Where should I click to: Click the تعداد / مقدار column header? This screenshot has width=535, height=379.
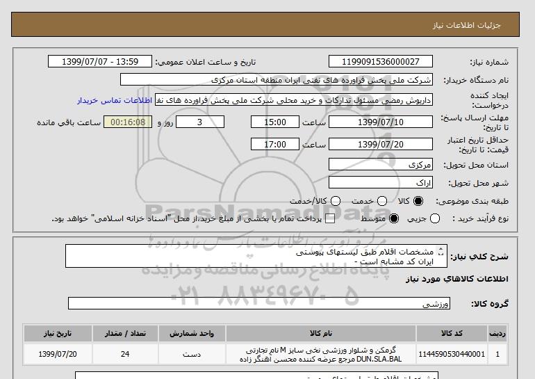[x=125, y=333]
